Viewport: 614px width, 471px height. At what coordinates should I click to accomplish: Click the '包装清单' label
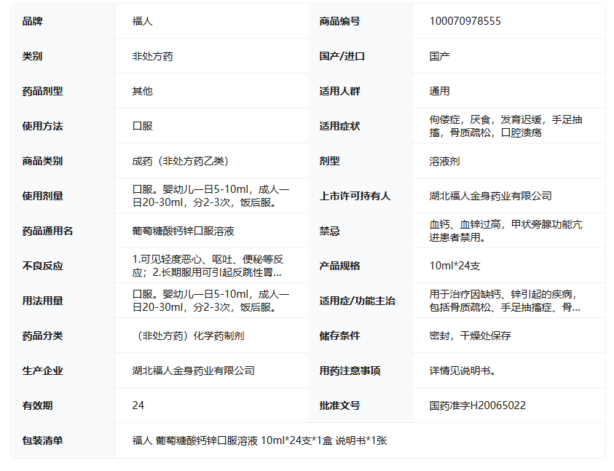point(43,440)
